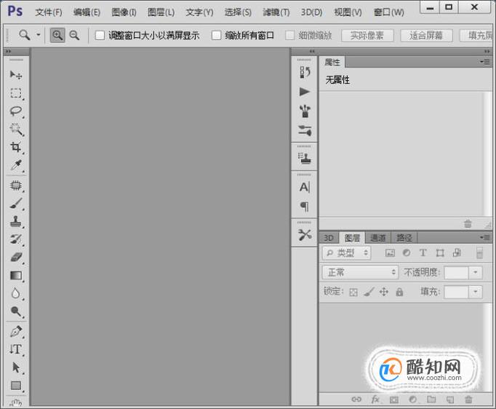Screen dimensions: 496x409
Task: Open the 正常 blend mode dropdown
Action: pos(360,272)
